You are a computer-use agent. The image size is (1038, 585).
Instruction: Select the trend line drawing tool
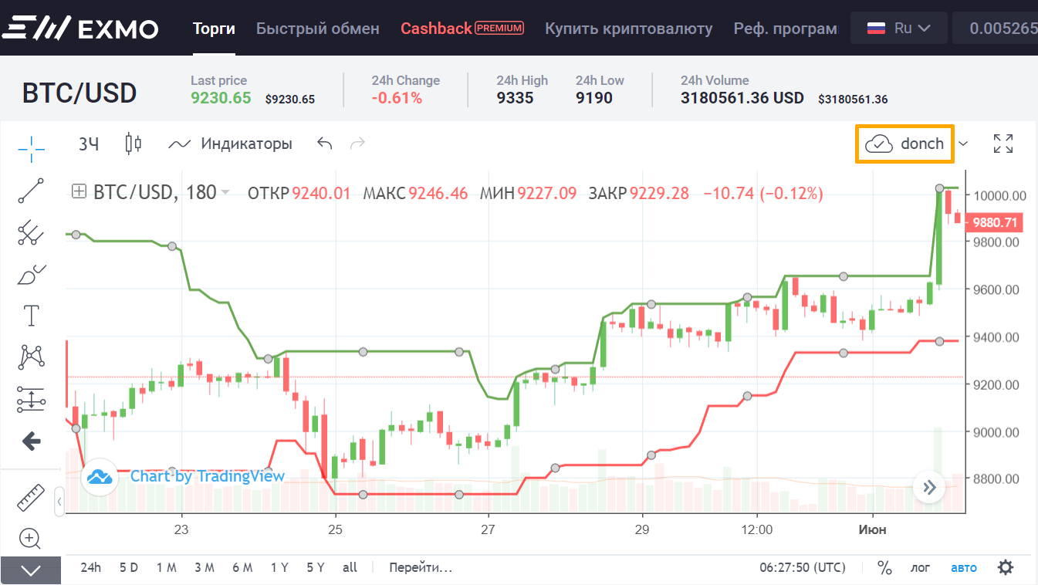click(x=31, y=190)
